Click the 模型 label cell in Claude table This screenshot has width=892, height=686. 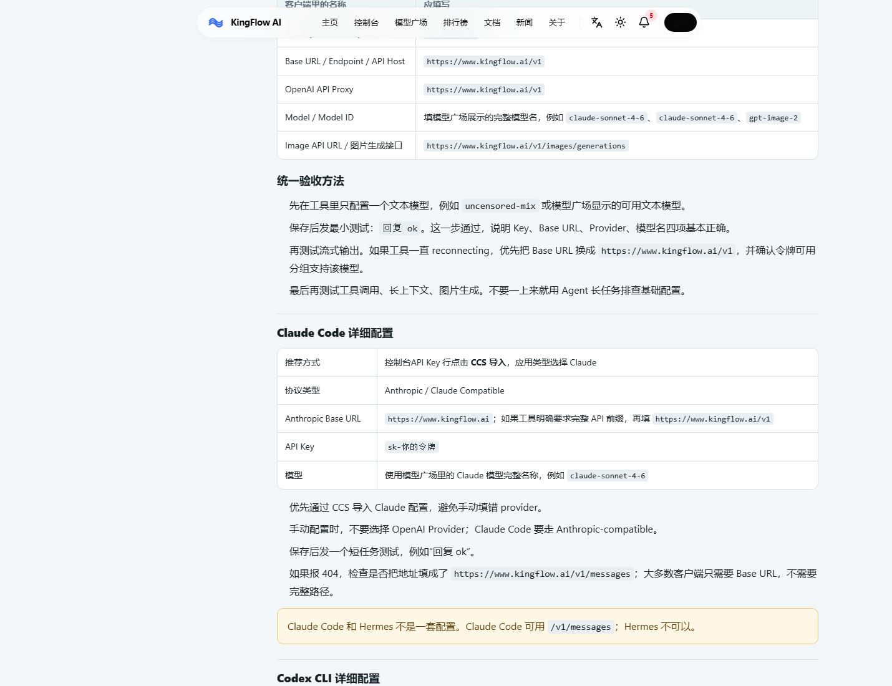327,475
